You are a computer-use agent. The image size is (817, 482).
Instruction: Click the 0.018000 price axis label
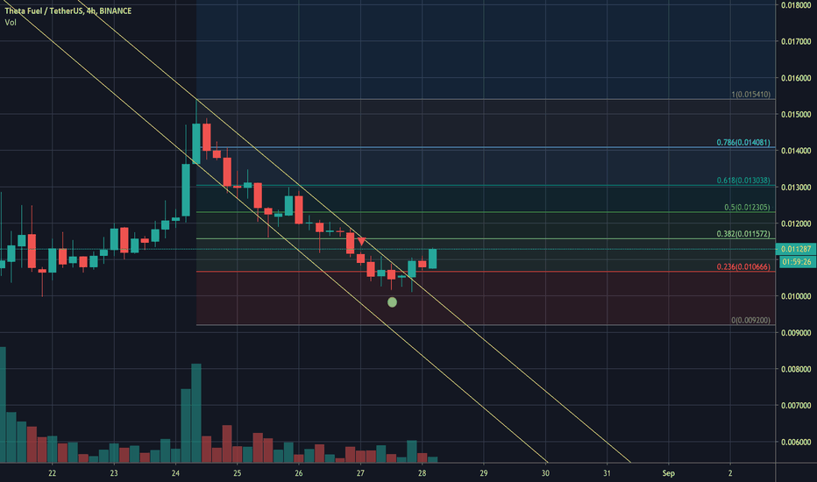796,5
